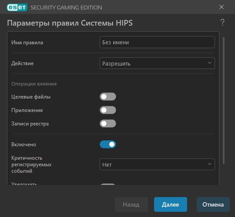Screen dimensions: 235x217
Task: Close the HIPS rule settings window
Action: 222,7
